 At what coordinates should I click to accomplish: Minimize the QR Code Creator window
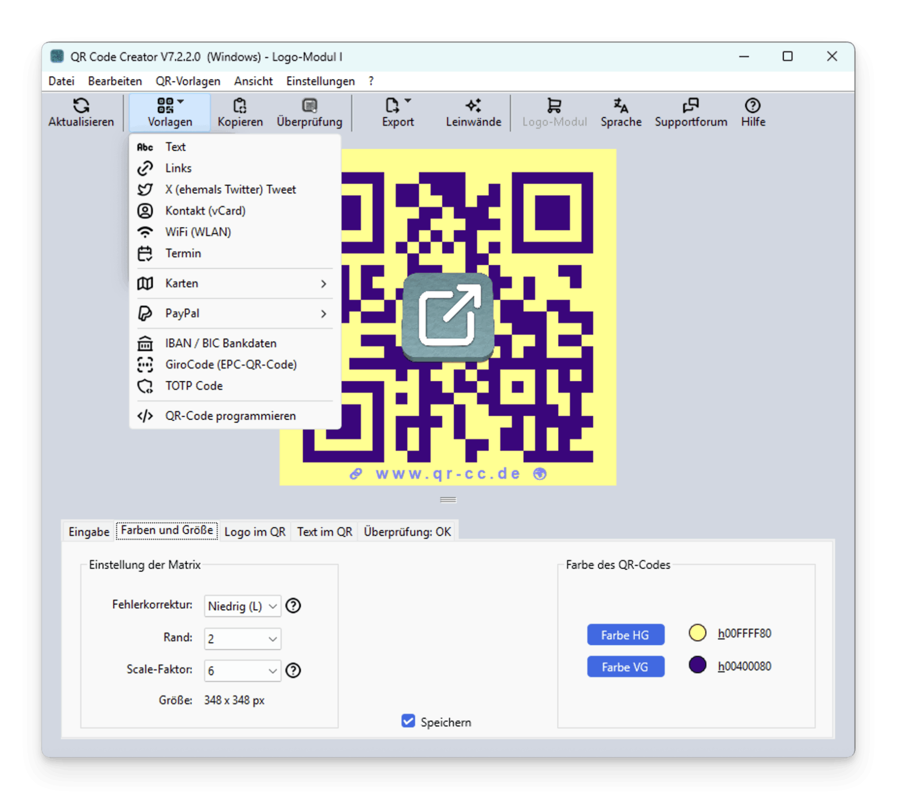tap(744, 56)
